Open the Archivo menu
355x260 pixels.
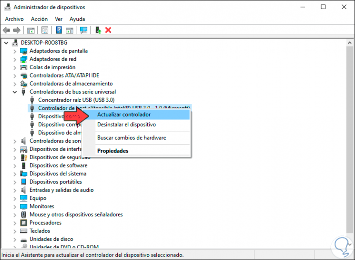click(x=14, y=19)
